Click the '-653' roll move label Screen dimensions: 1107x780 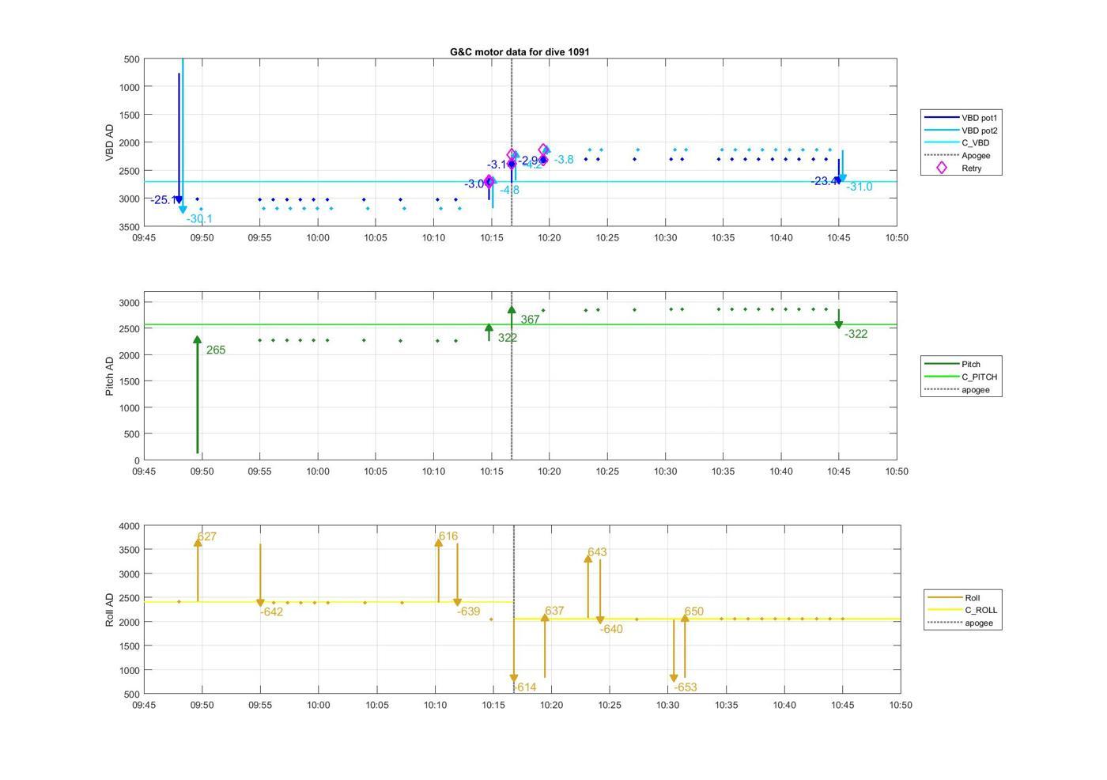686,688
